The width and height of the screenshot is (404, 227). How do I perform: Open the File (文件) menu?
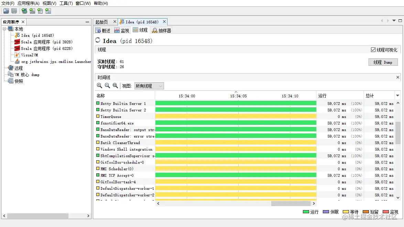coord(8,3)
